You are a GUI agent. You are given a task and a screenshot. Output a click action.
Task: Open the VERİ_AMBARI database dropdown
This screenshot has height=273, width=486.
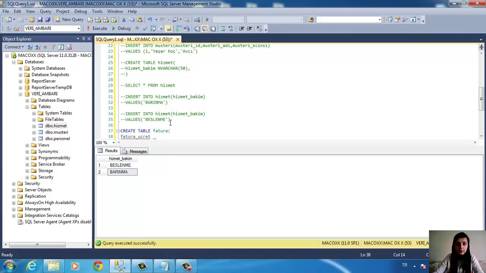pyautogui.click(x=79, y=28)
